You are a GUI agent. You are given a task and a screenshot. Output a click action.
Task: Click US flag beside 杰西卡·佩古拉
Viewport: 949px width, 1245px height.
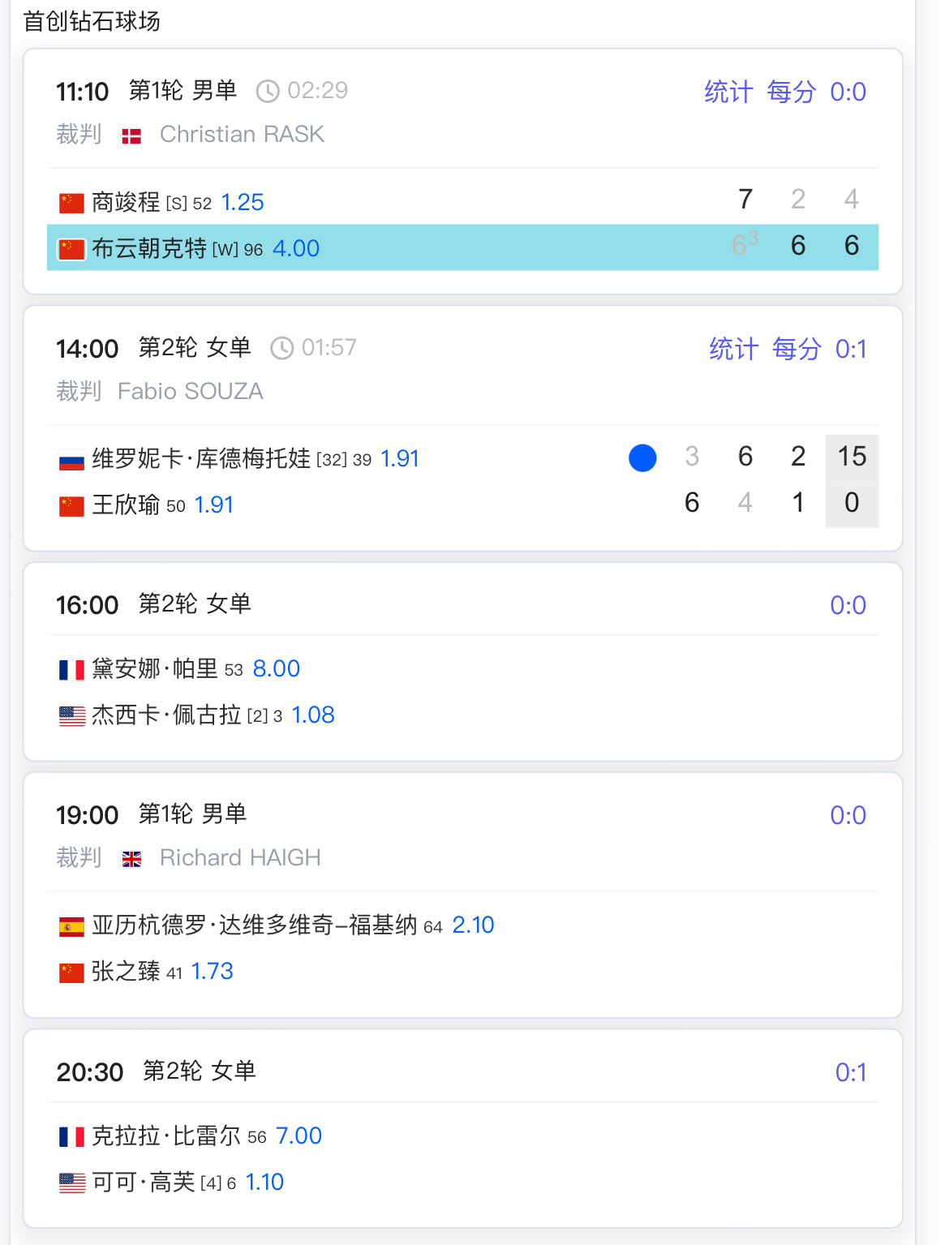[71, 716]
